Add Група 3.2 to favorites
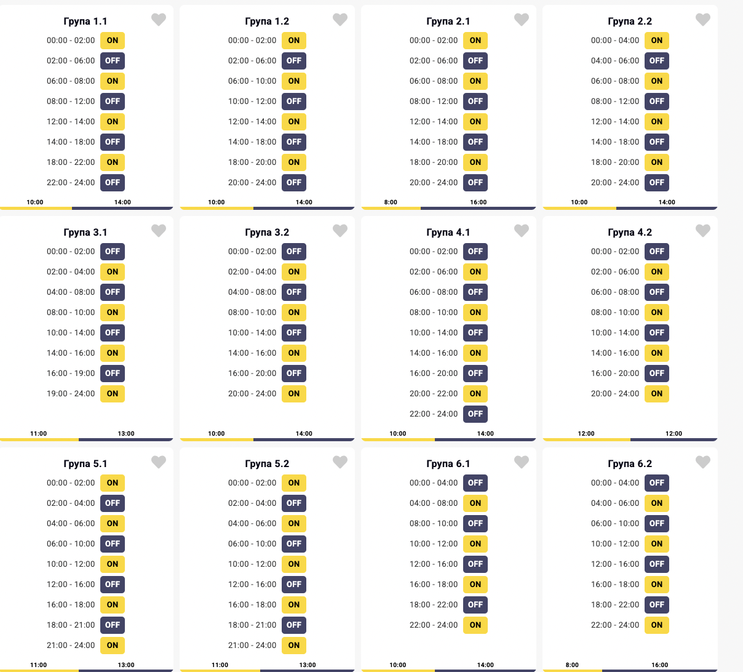Image resolution: width=743 pixels, height=672 pixels. point(340,231)
